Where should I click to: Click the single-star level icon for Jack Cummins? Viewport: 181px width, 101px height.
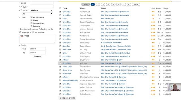coord(153,19)
